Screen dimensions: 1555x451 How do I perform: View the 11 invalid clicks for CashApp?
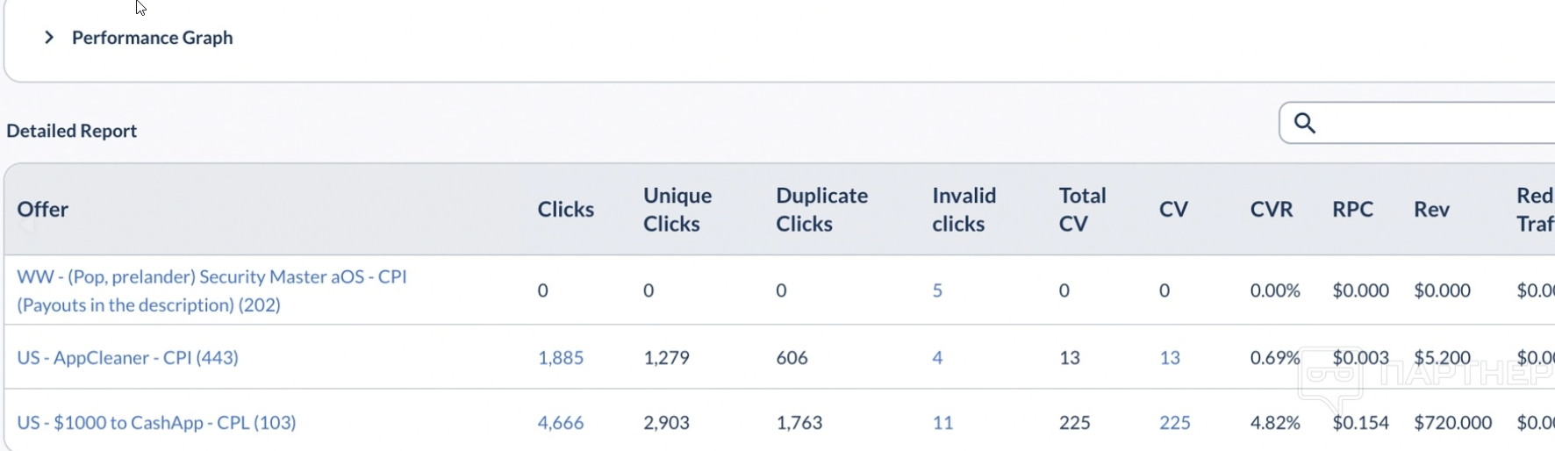(x=942, y=423)
